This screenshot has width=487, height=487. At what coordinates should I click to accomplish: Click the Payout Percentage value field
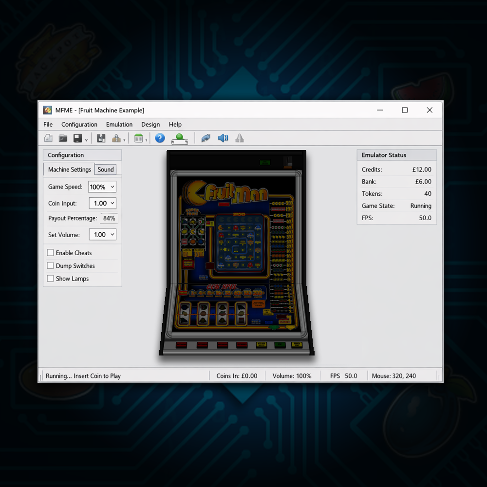(x=109, y=218)
